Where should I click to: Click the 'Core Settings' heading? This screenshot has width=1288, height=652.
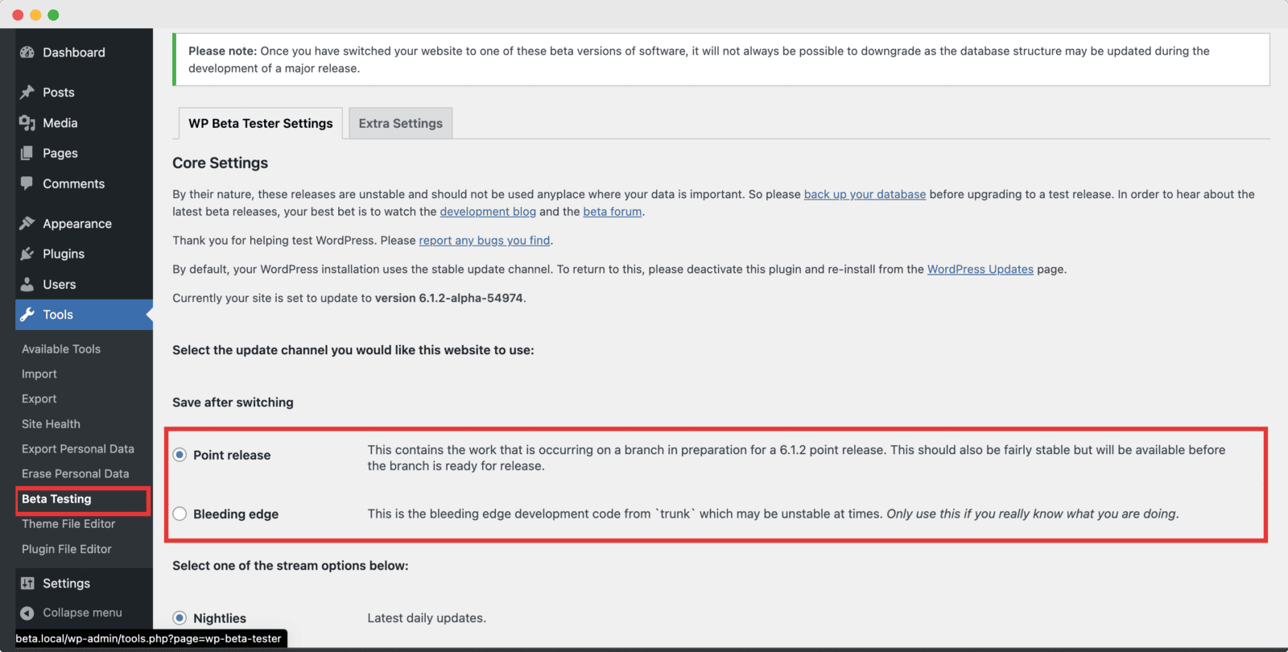(221, 163)
